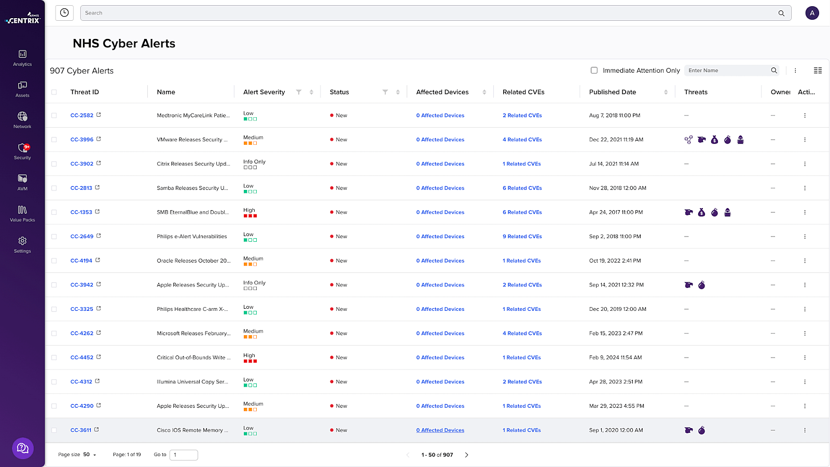
Task: Click the Enter Name filter field
Action: [731, 71]
